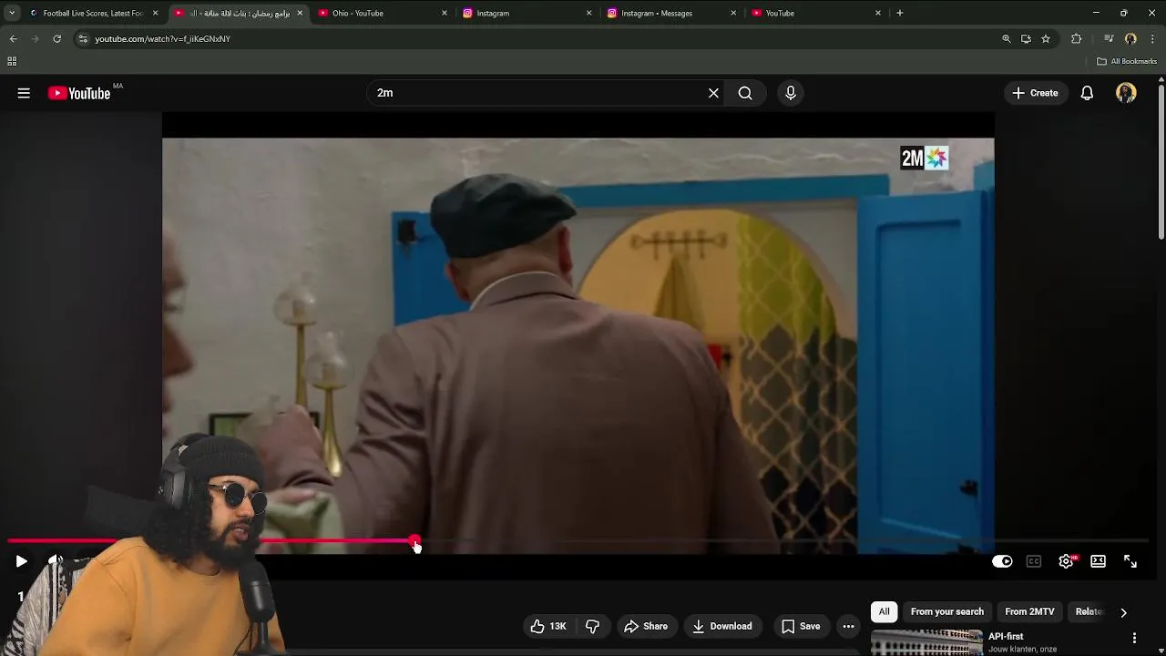Select the From your search chip
Image resolution: width=1166 pixels, height=656 pixels.
[x=947, y=611]
